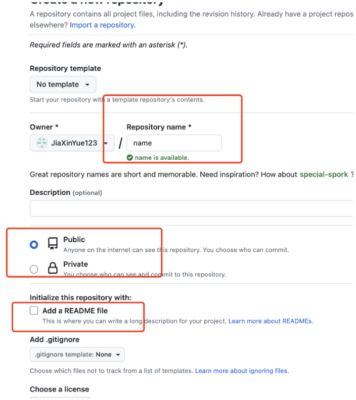Open Learn more about ignoring files link
Image resolution: width=356 pixels, height=400 pixels.
pos(242,371)
